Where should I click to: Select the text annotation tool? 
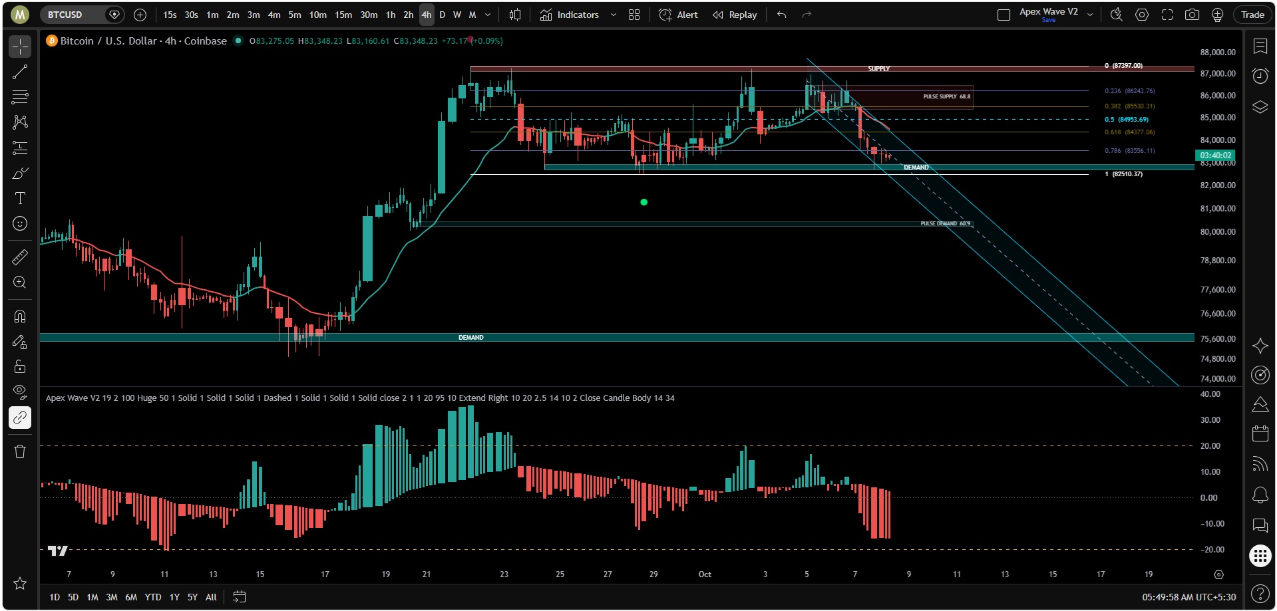tap(20, 198)
